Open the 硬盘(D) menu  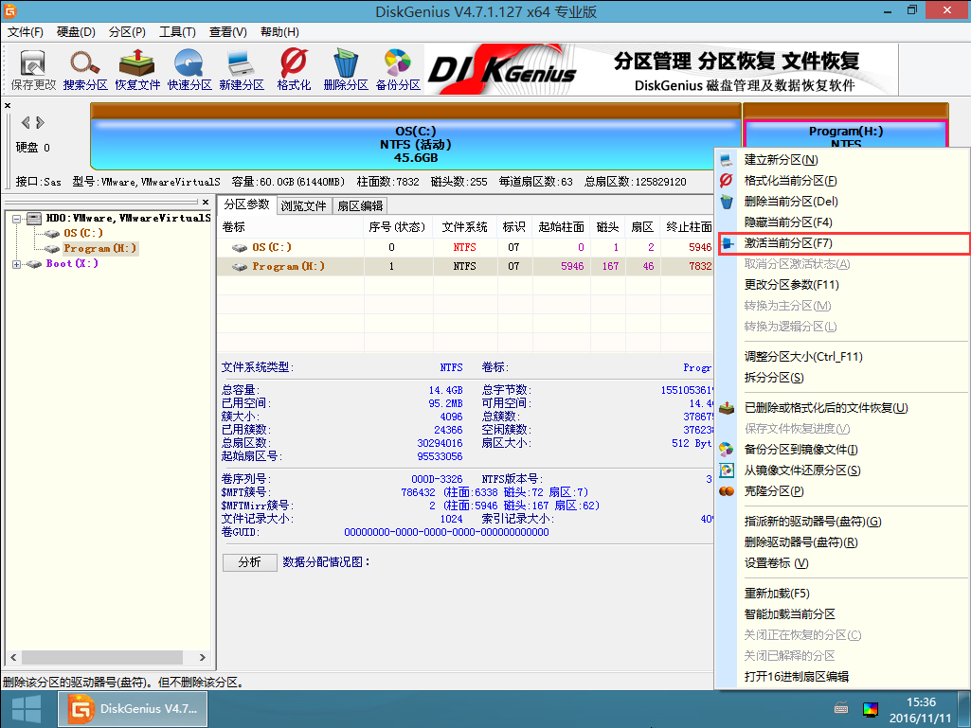click(x=76, y=32)
